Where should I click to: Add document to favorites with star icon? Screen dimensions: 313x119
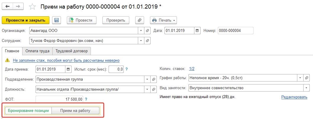32,6
